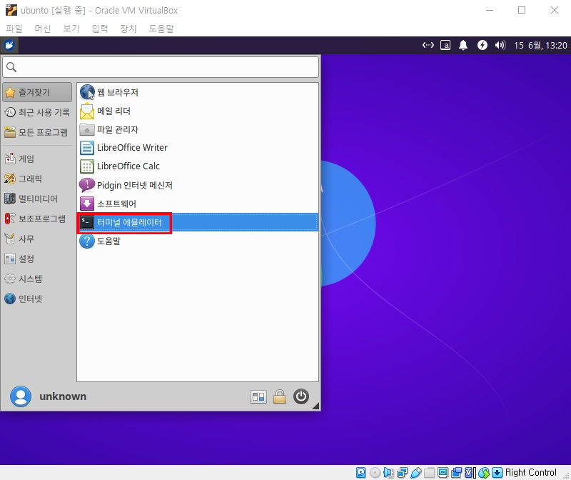This screenshot has height=480, width=571.
Task: Open 설정 category
Action: 37,259
